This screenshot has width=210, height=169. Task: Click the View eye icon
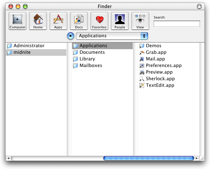140,21
